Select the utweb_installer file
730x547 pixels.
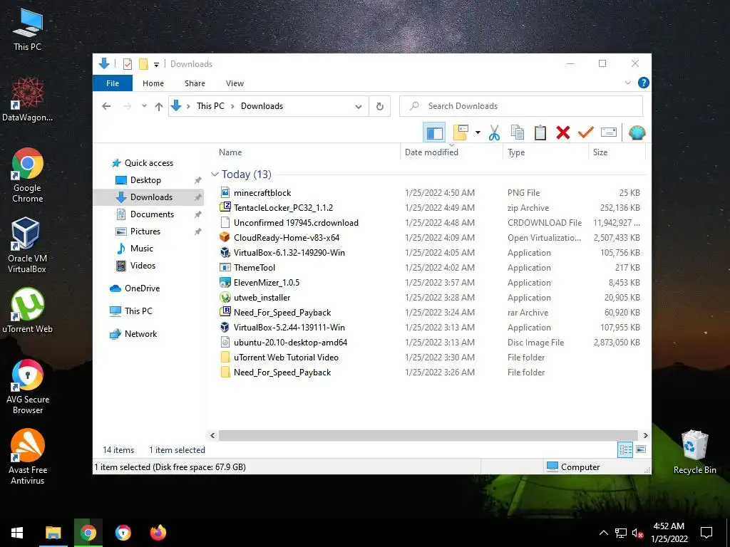pyautogui.click(x=262, y=298)
